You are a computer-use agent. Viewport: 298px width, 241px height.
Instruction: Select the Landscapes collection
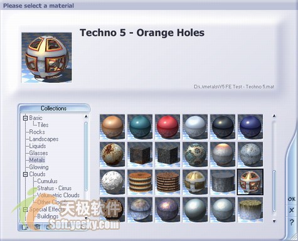(x=44, y=139)
